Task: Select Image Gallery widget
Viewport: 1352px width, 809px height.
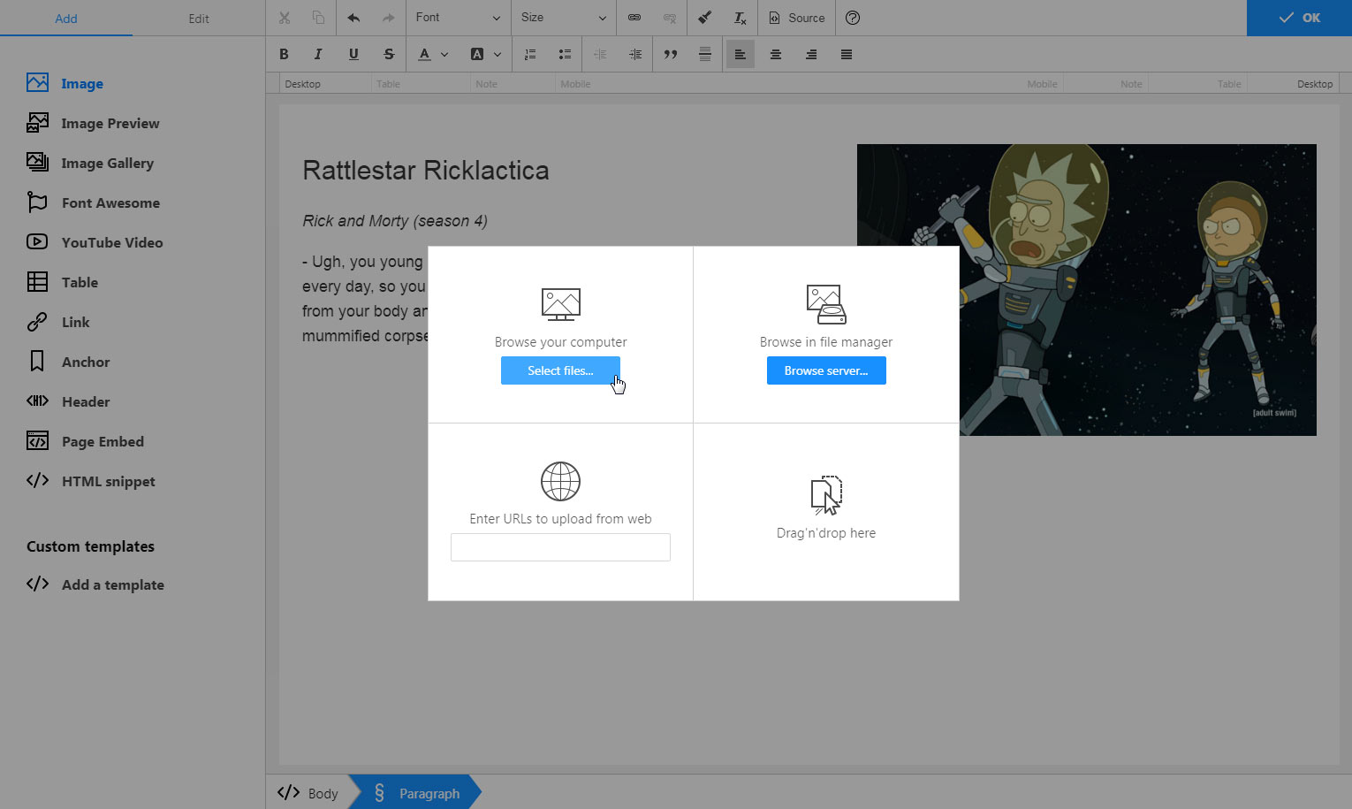Action: [x=90, y=163]
